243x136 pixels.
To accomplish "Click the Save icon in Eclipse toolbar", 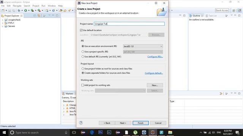I will pyautogui.click(x=9, y=11).
